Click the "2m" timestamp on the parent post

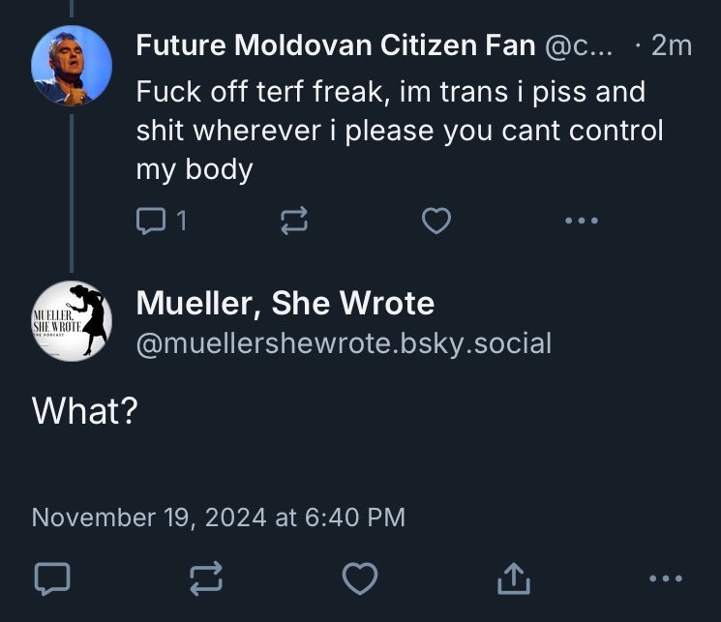tap(672, 45)
